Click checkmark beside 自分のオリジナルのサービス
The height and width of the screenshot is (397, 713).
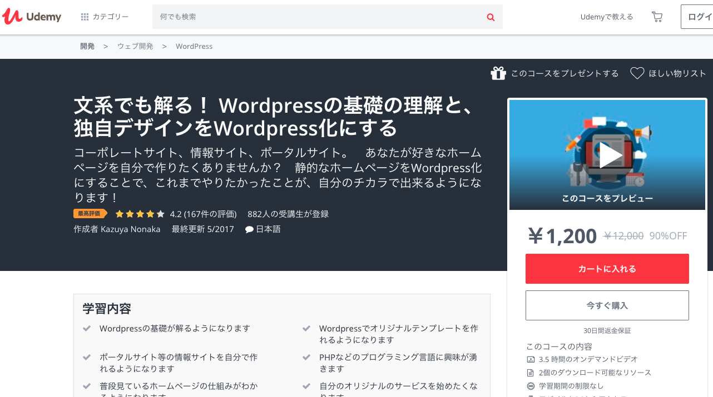306,386
